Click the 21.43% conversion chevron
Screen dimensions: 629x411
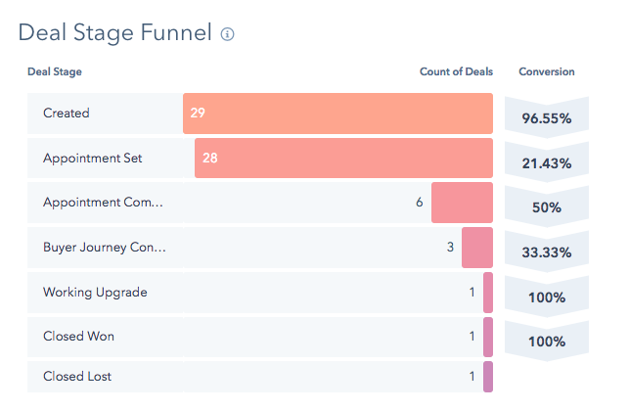(546, 162)
